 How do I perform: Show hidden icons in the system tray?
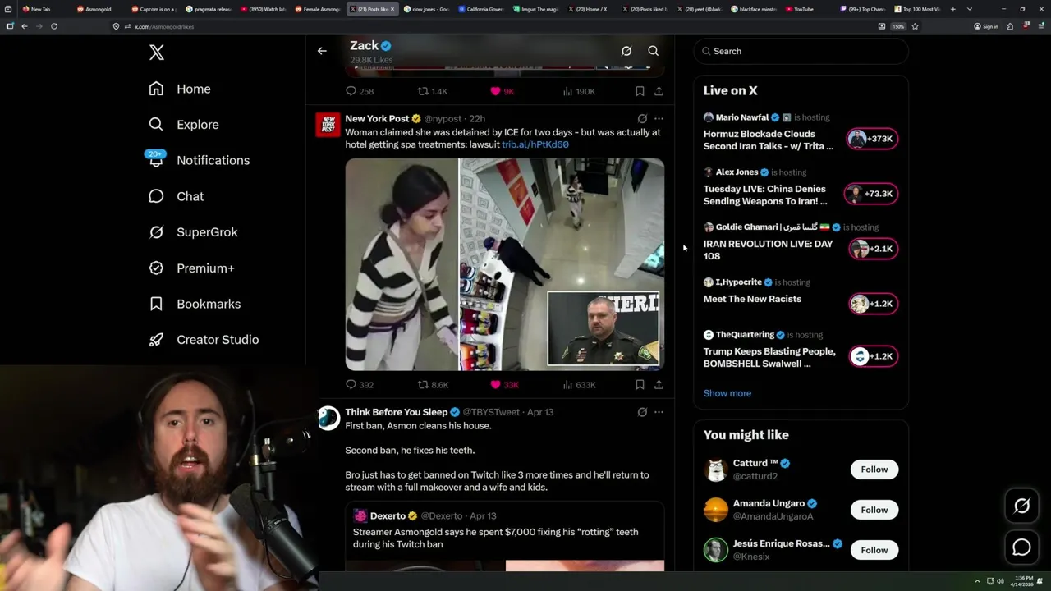977,581
